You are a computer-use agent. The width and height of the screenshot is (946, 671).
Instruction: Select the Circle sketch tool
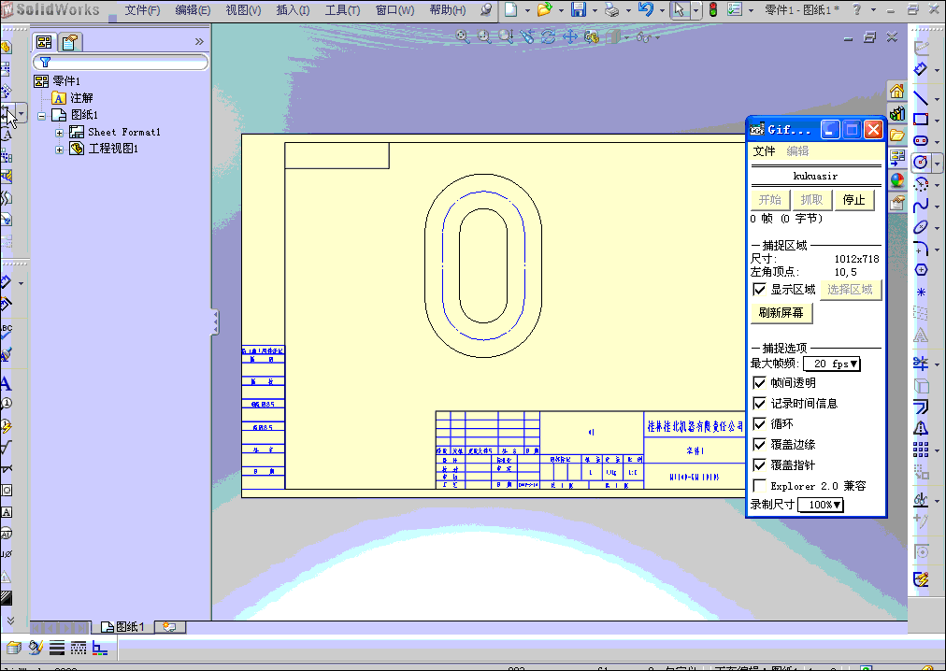(x=921, y=163)
